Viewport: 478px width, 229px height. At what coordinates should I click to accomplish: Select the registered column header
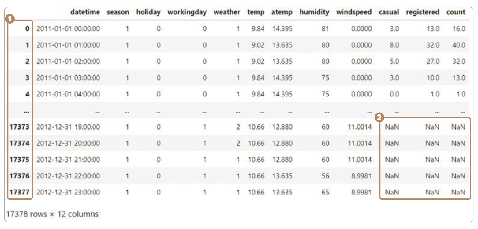pos(423,13)
